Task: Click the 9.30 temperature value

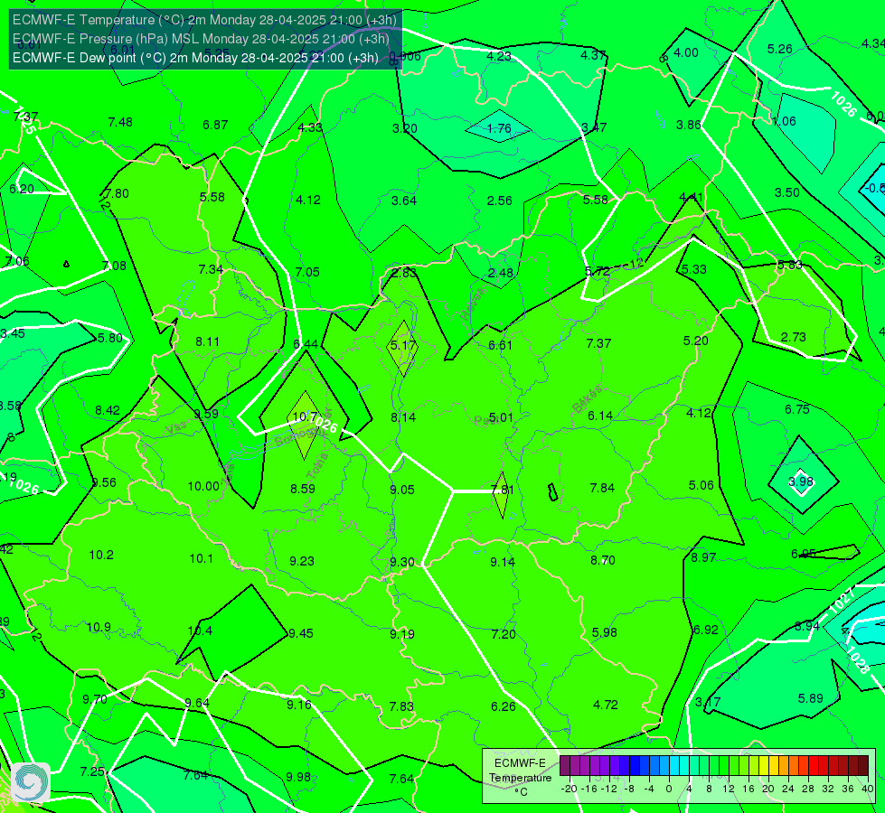Action: click(x=402, y=562)
